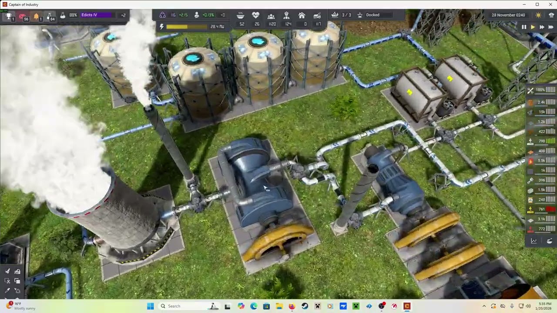Open Steam from the taskbar
Screen dimensions: 557x313
click(305, 306)
